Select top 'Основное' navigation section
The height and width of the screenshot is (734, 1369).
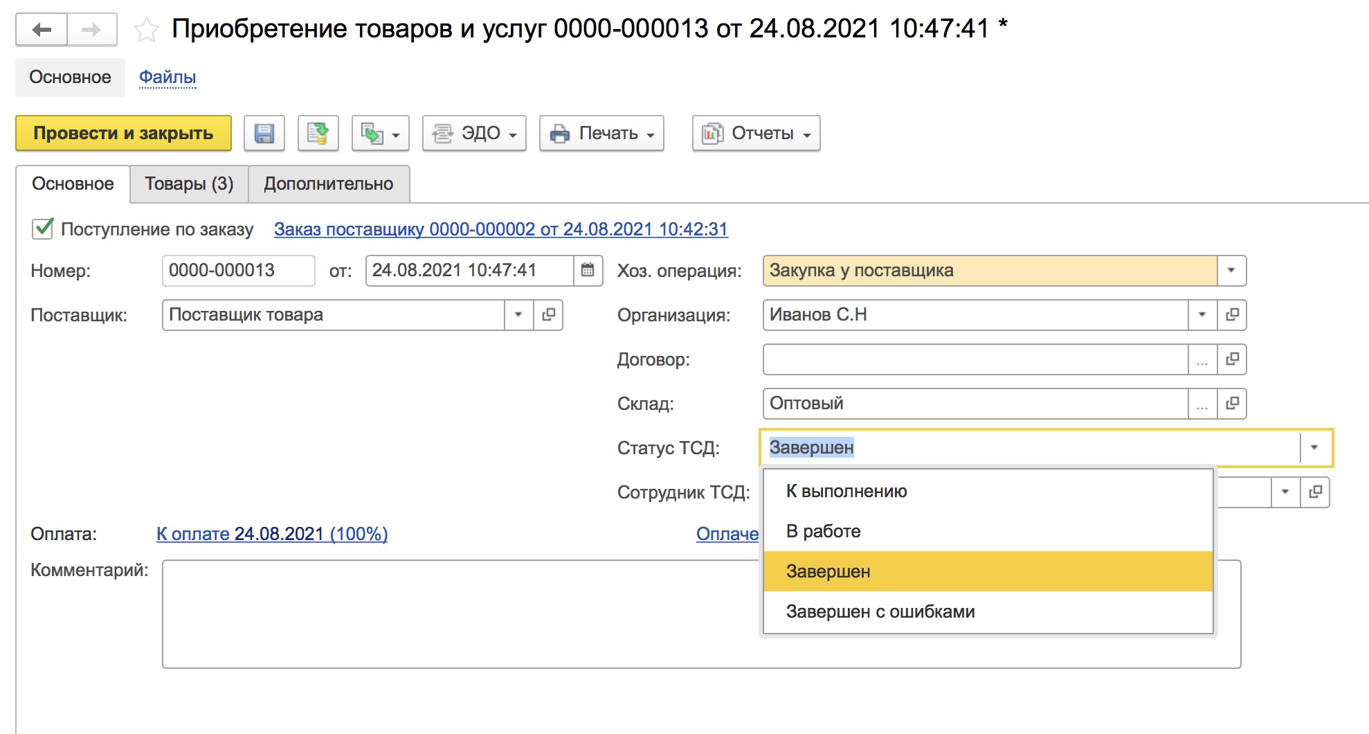point(70,77)
